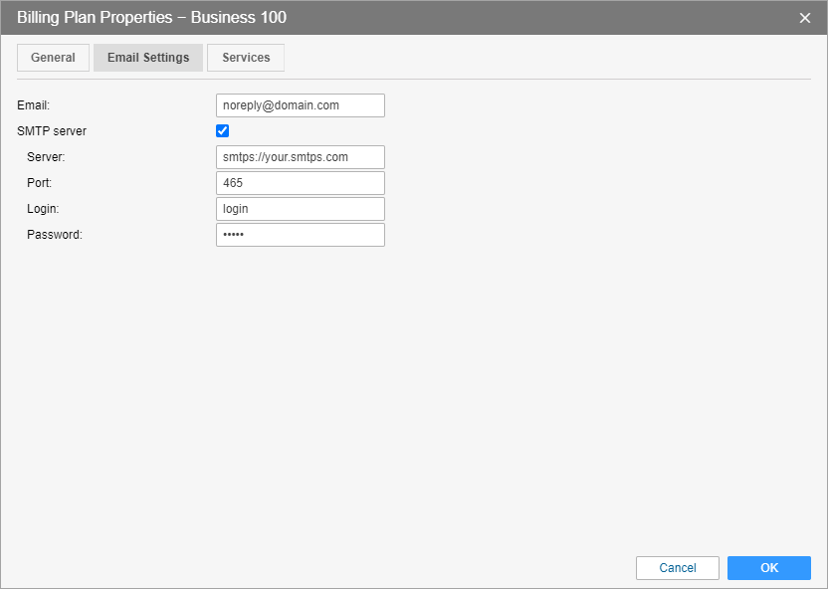Click the Port field showing 465
Image resolution: width=828 pixels, height=589 pixels.
[301, 183]
